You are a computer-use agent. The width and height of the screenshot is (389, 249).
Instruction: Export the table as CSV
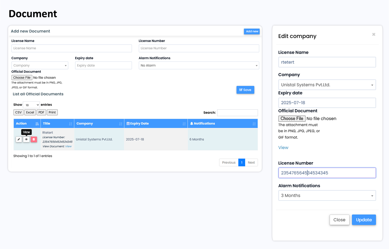(18, 112)
